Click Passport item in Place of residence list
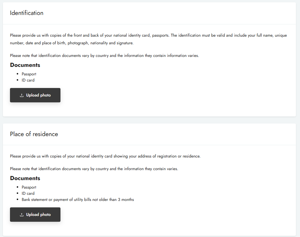Screen dimensions: 300x237 click(29, 187)
